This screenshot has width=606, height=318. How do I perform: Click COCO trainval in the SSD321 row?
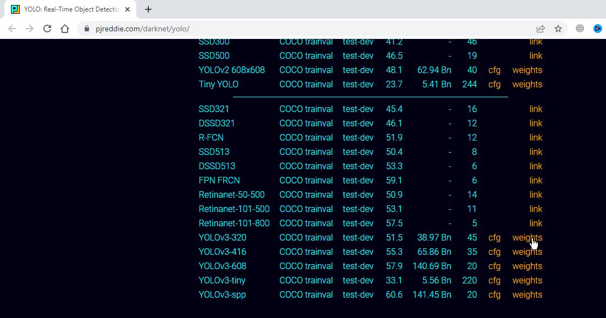[x=306, y=109]
